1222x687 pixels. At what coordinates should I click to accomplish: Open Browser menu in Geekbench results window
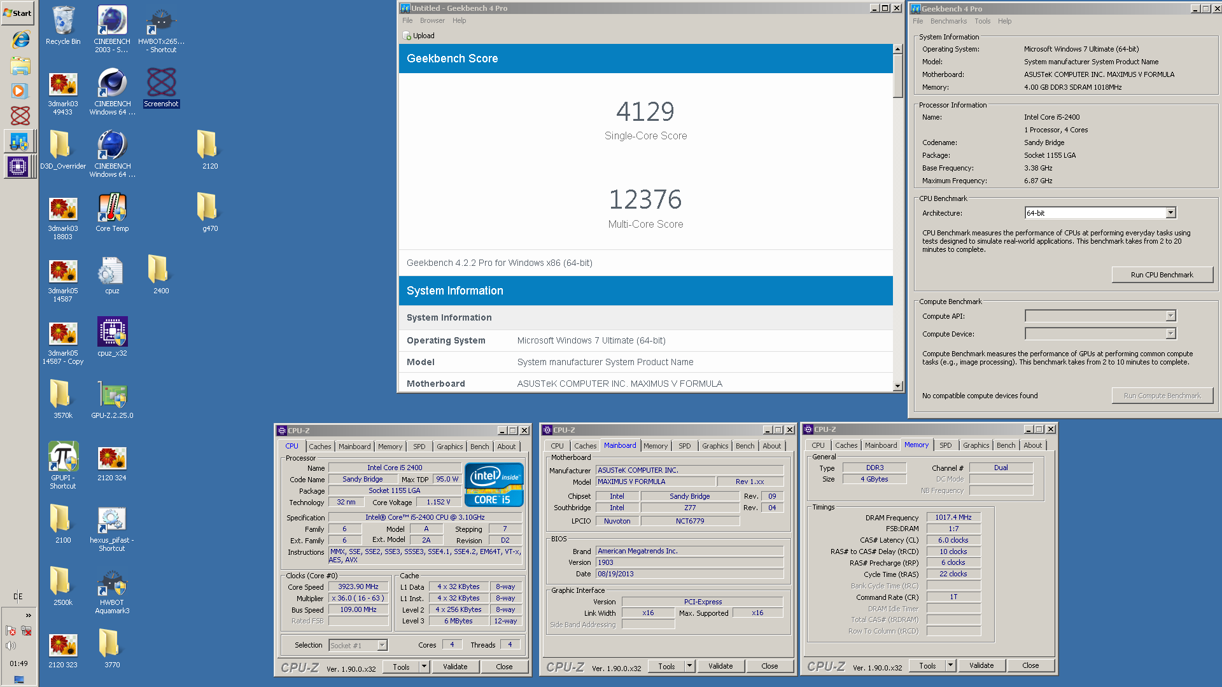point(432,20)
